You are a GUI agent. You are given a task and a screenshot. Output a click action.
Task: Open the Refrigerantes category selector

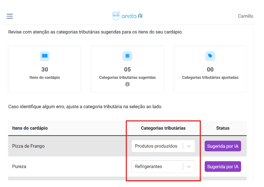point(156,167)
